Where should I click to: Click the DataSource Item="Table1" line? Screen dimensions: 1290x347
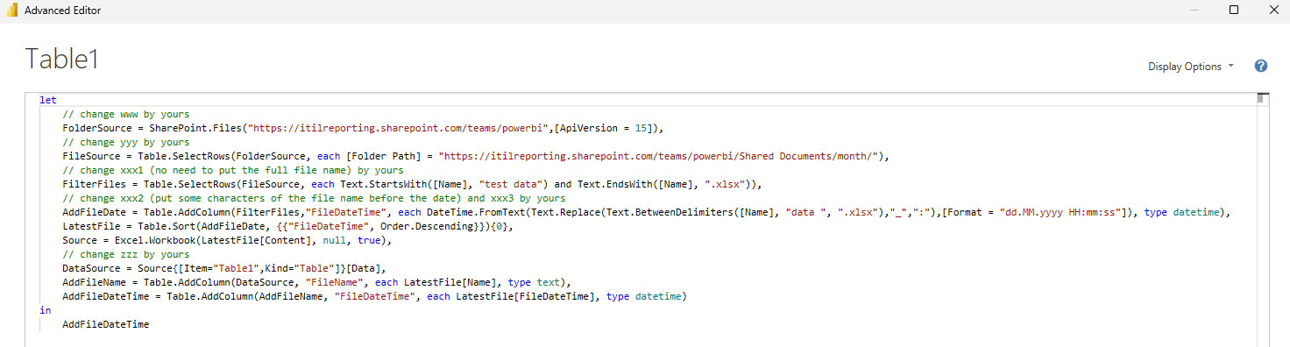pos(223,268)
